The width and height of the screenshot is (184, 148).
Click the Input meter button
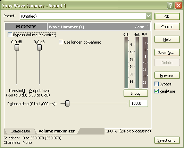136,93
